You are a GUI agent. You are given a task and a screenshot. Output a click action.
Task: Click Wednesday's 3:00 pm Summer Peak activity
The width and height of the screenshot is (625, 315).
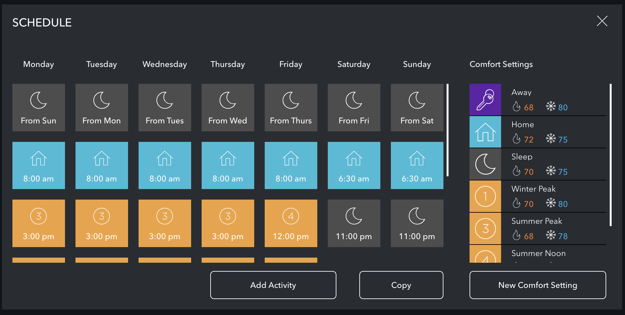pos(165,223)
